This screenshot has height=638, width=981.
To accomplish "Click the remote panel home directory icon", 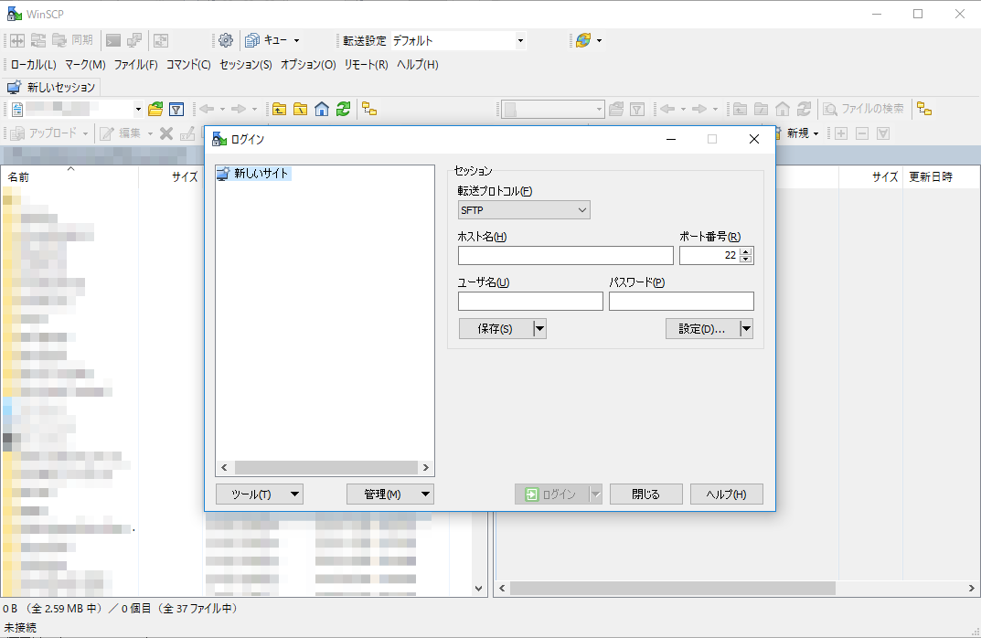I will click(x=782, y=110).
